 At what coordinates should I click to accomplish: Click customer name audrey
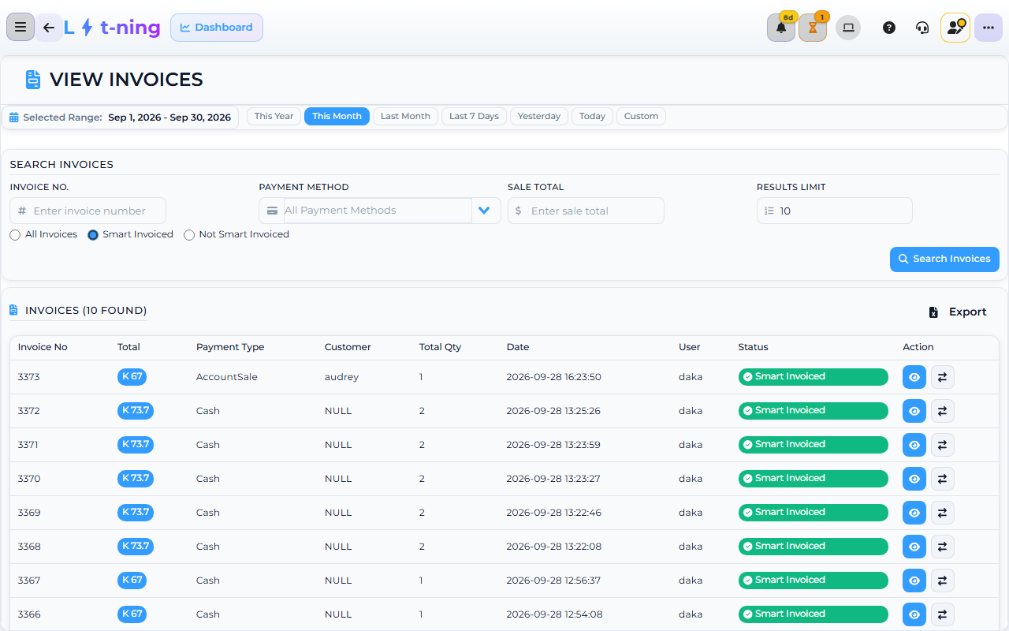tap(341, 377)
